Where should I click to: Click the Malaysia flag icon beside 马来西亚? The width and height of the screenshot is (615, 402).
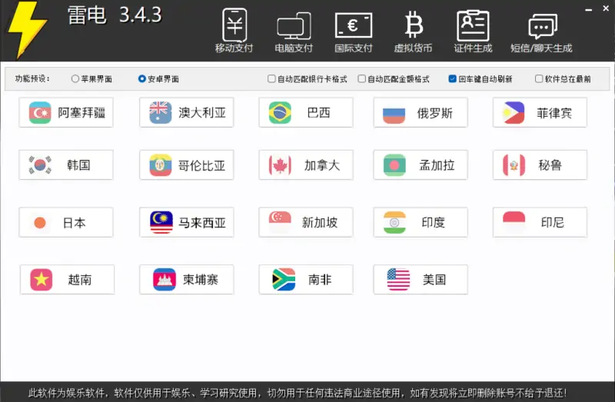tap(161, 223)
